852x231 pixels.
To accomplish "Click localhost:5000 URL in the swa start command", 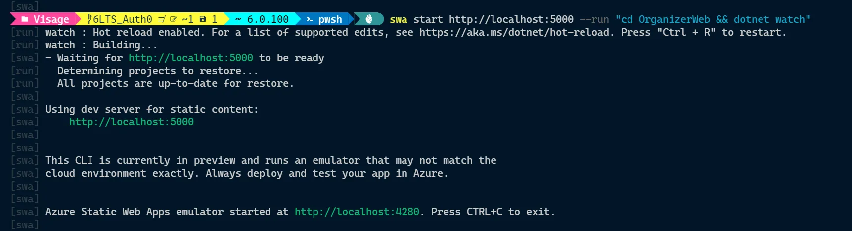I will point(511,19).
